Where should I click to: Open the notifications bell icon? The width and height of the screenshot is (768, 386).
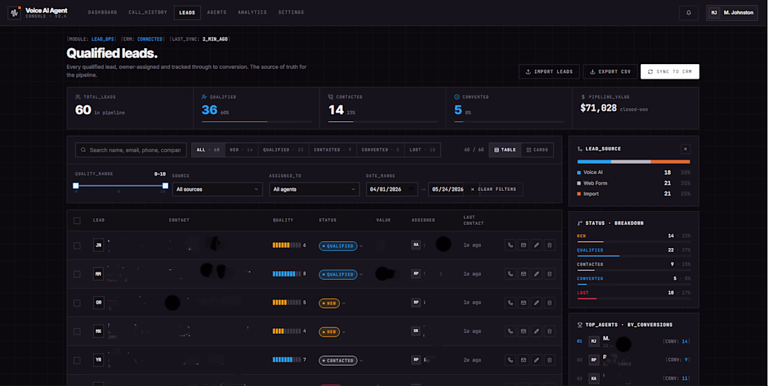[688, 13]
